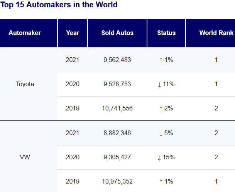Screen dimensions: 235x192
Task: Select the sold autos value 10,975,352
Action: 117,181
